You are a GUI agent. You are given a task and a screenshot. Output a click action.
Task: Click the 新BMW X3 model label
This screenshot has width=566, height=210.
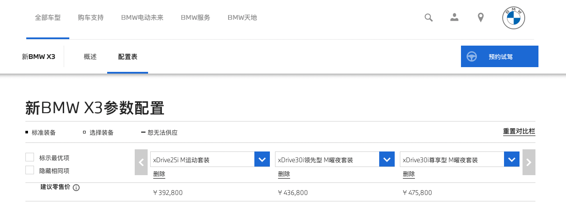(x=39, y=56)
